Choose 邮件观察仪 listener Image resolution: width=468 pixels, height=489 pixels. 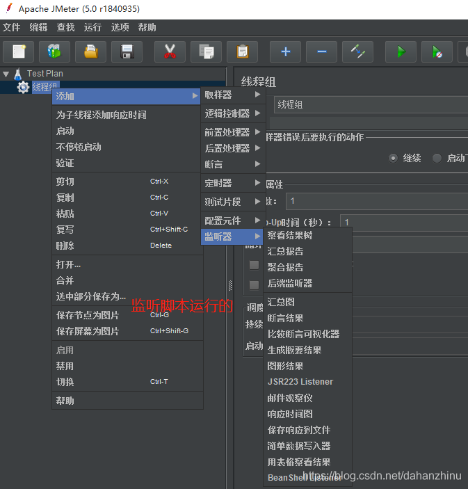pos(308,398)
